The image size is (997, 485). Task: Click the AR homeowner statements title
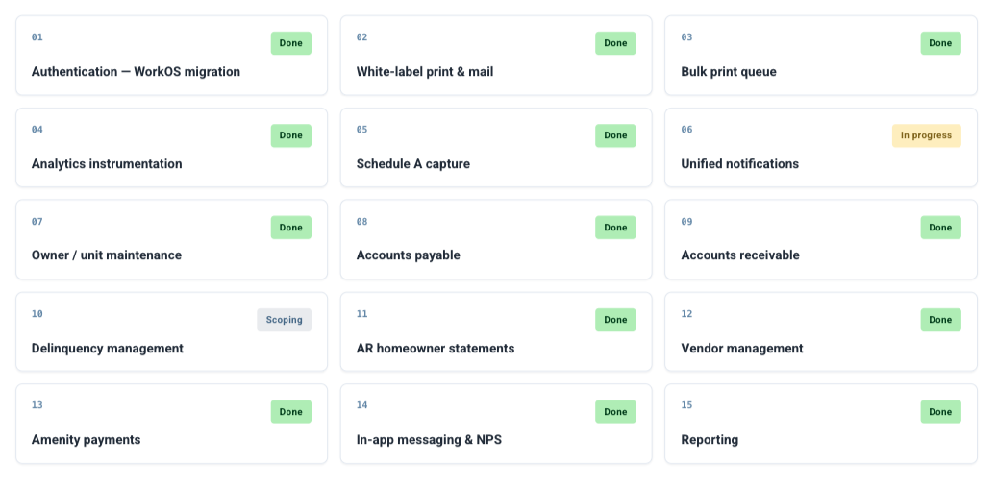click(x=435, y=348)
